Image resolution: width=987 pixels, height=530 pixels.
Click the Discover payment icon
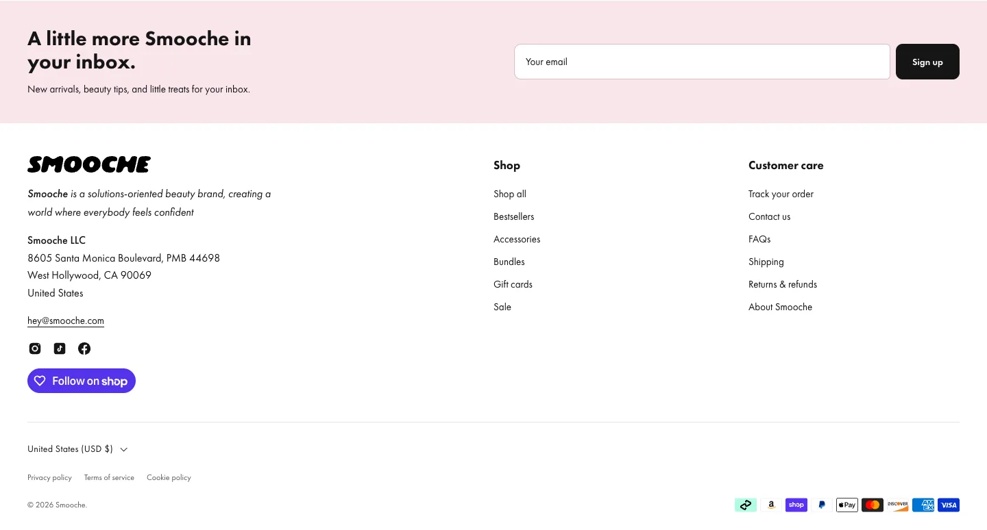point(898,505)
